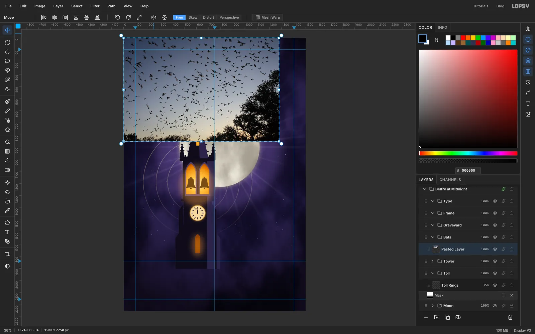This screenshot has width=535, height=334.
Task: Collapse the Frame group
Action: click(433, 213)
